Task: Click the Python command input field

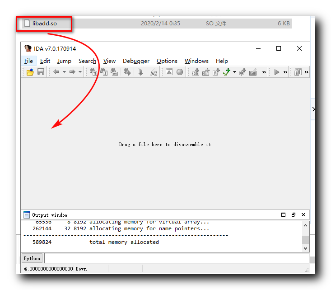Action: click(177, 258)
